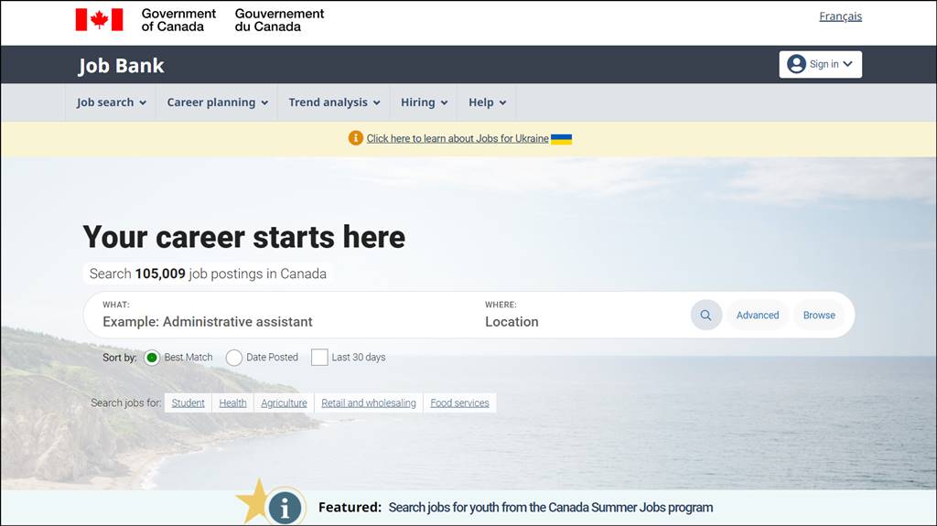Open Agriculture job search link

coord(284,403)
